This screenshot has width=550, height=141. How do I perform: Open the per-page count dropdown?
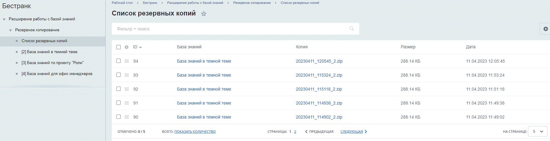click(x=538, y=132)
